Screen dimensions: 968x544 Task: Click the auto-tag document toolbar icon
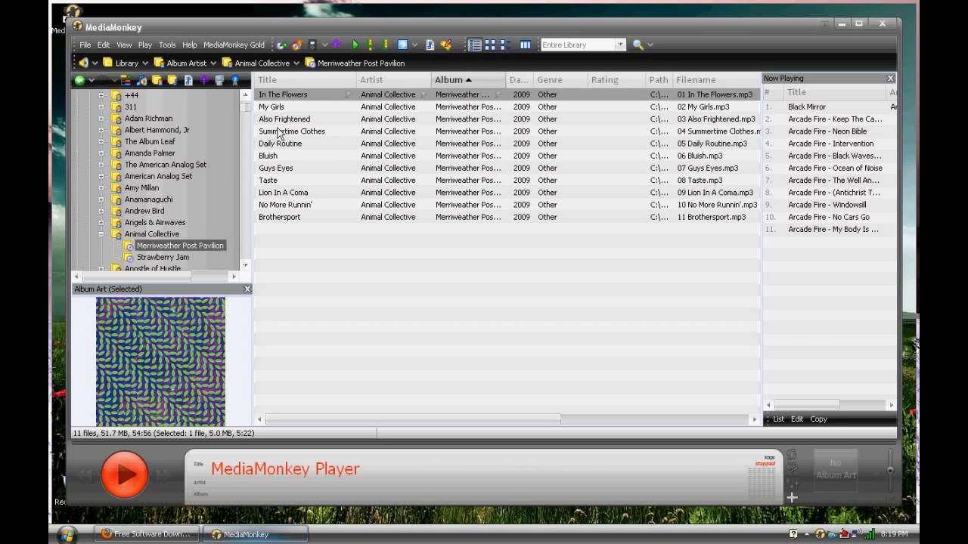[430, 45]
